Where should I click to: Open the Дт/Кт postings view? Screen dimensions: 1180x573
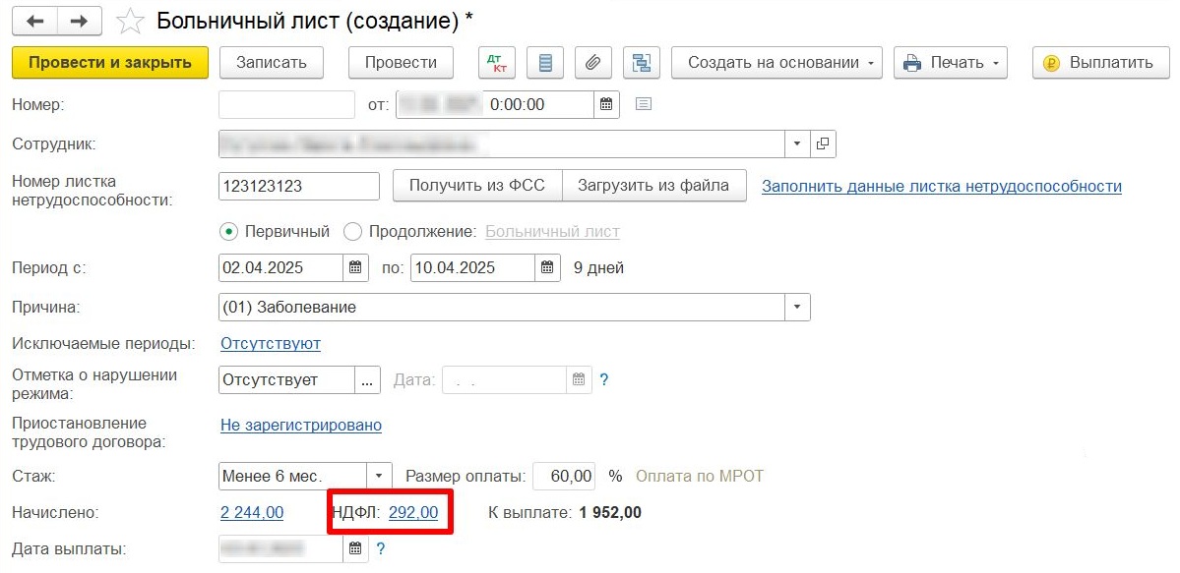[497, 62]
